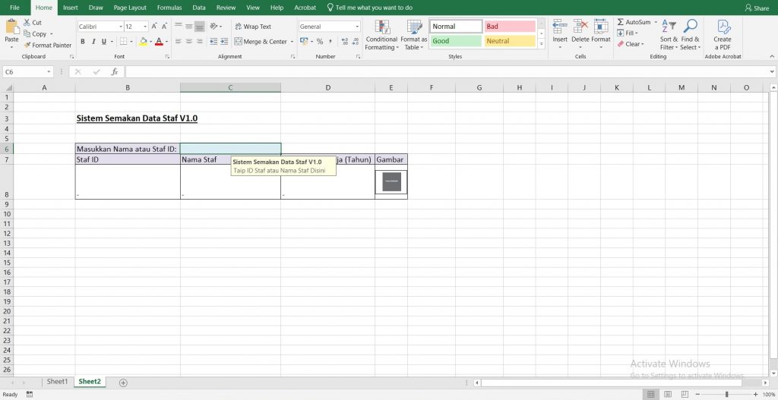Expand the cell Styles gallery
This screenshot has width=778, height=400.
(541, 44)
